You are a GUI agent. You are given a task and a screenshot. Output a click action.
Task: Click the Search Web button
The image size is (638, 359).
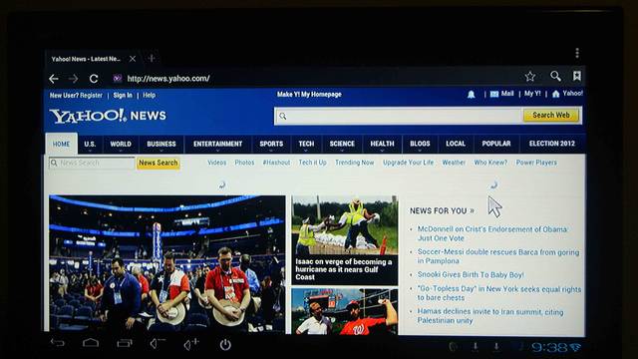(551, 116)
